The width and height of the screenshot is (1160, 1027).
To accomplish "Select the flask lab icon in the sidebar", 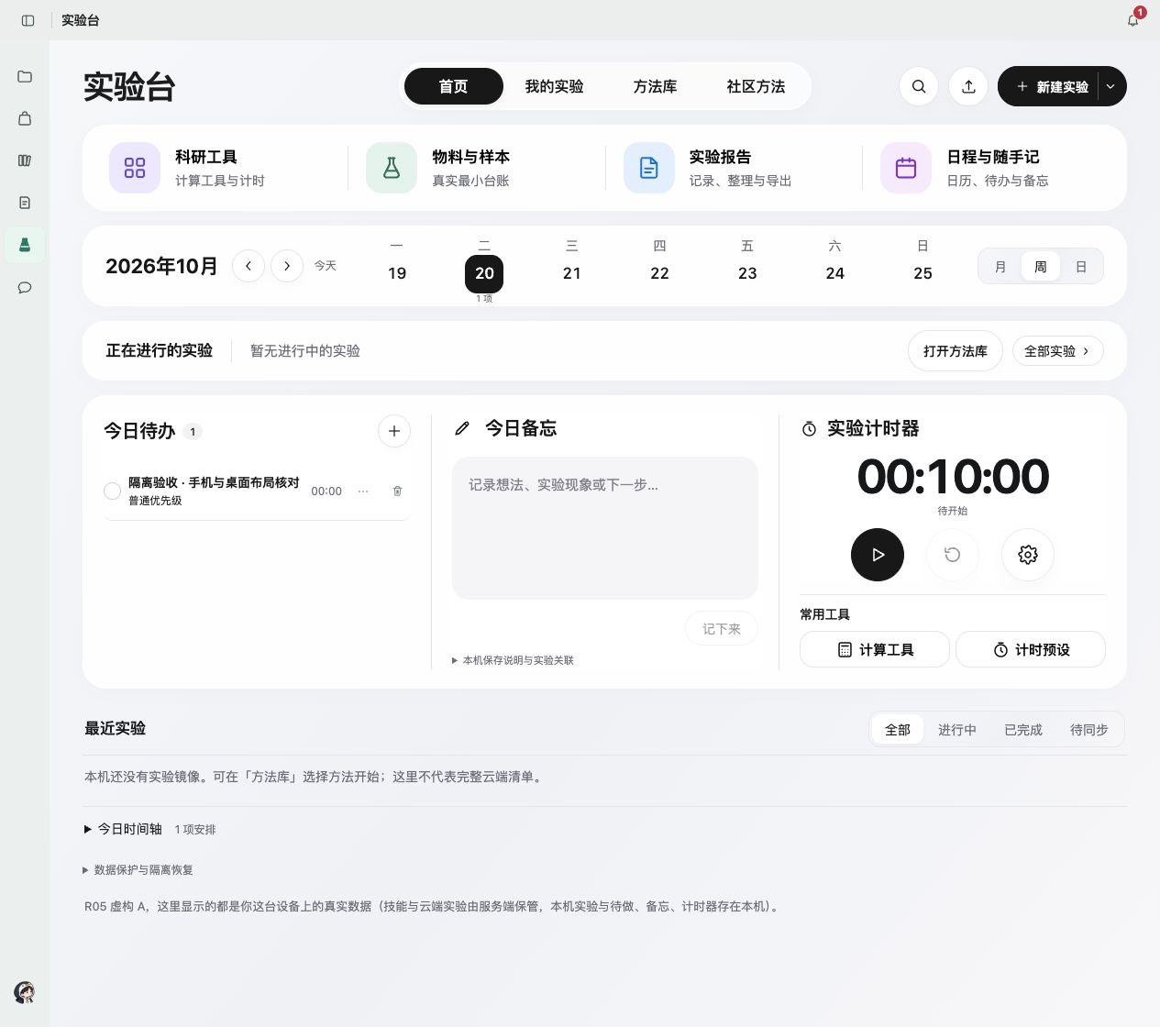I will [25, 245].
